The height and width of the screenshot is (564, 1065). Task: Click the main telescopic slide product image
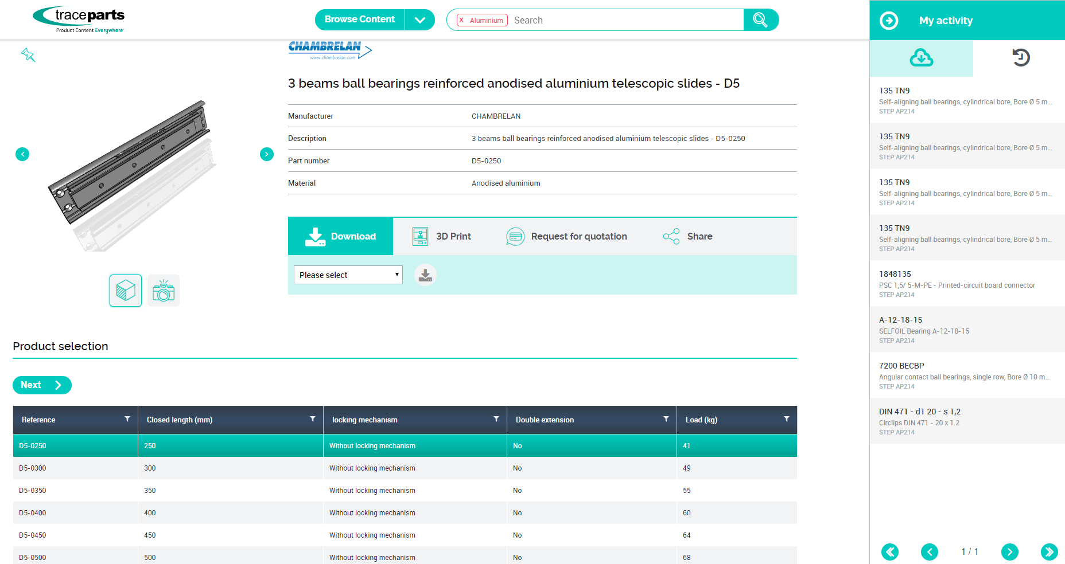(x=133, y=175)
